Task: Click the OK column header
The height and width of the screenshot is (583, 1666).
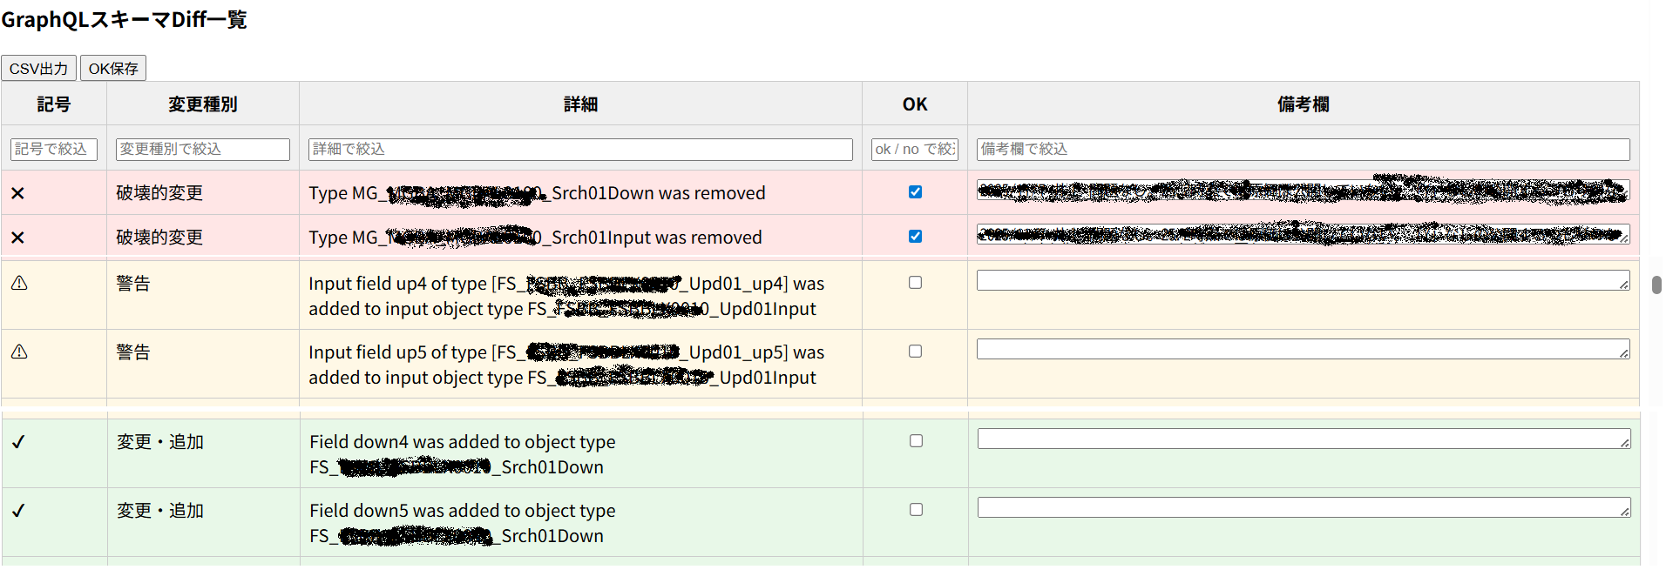Action: click(x=915, y=104)
